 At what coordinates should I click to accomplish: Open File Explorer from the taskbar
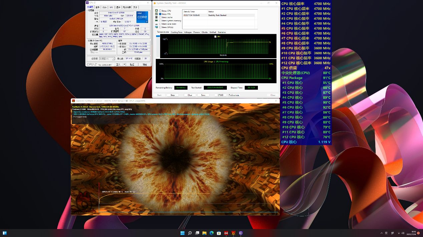pyautogui.click(x=204, y=233)
